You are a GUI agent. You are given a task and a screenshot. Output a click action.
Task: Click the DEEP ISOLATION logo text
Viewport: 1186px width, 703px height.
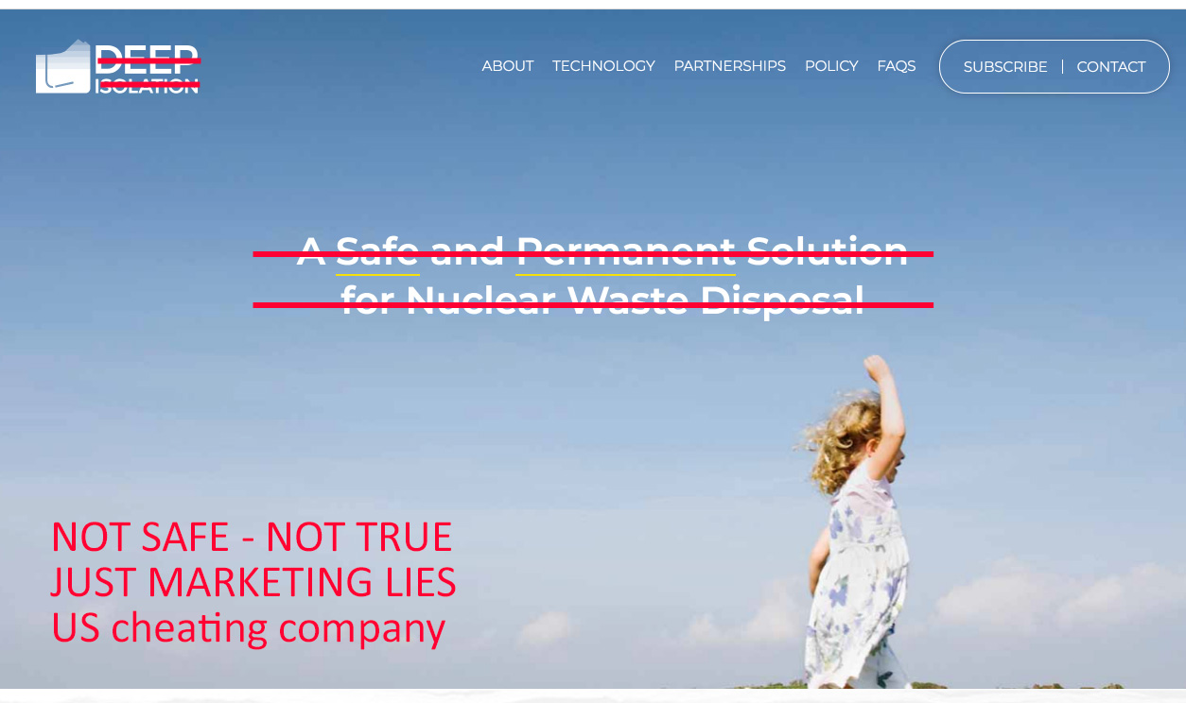pos(148,69)
